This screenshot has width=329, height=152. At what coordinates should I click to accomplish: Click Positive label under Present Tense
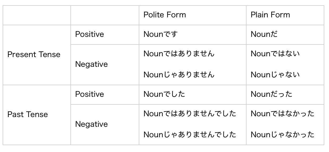pos(90,34)
